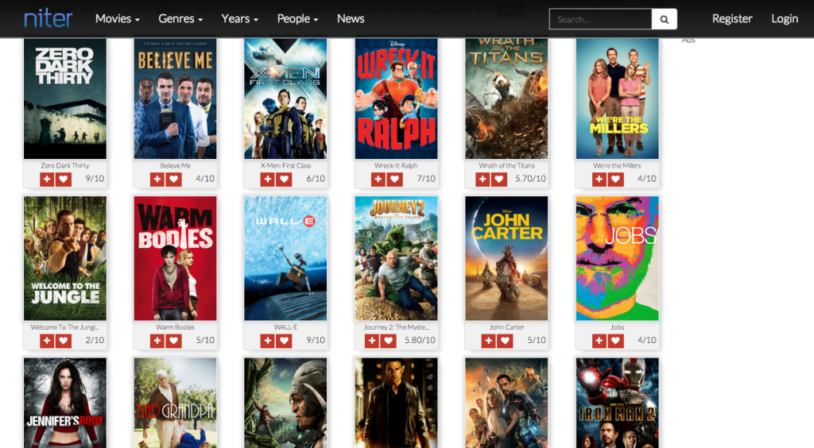
Task: Click the Jobs poster
Action: (617, 258)
